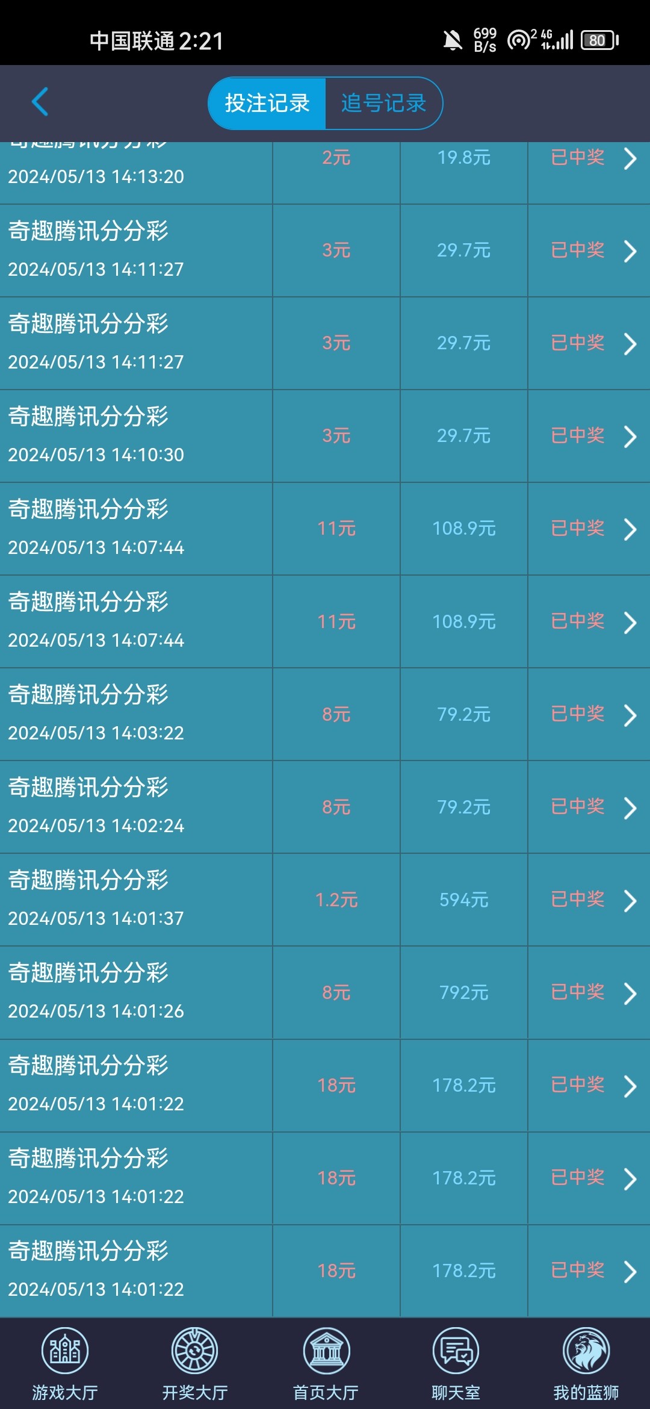650x1409 pixels.
Task: Switch to the 追号记录 tab
Action: [x=383, y=103]
